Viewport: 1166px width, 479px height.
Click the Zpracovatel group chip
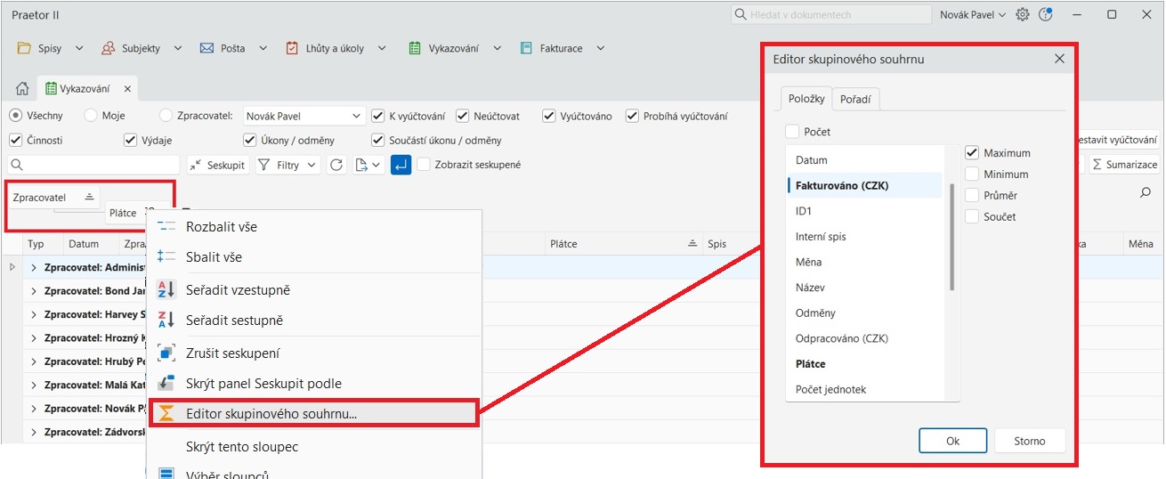(54, 198)
